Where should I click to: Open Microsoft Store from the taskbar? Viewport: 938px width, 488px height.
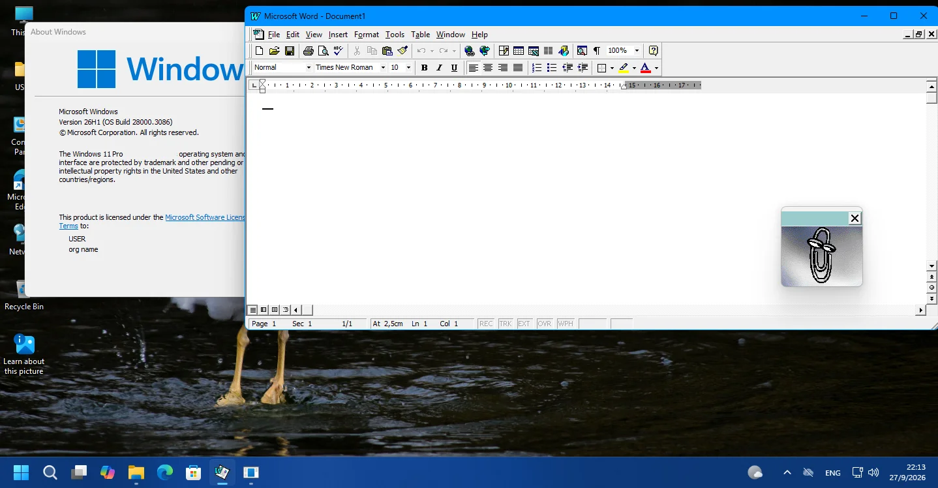[194, 472]
